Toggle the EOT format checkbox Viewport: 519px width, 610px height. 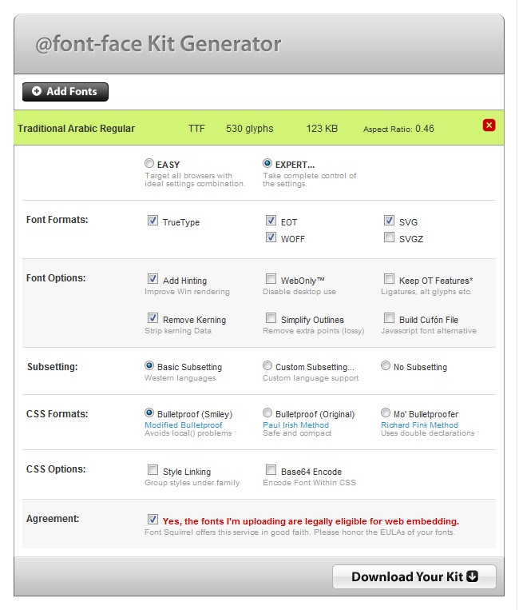[x=271, y=221]
